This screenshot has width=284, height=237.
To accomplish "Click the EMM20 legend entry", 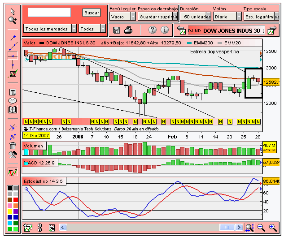I will click(x=229, y=43).
